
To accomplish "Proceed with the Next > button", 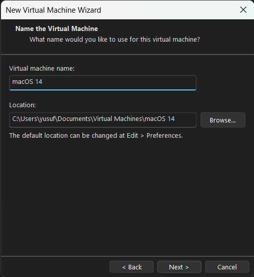I will (179, 267).
